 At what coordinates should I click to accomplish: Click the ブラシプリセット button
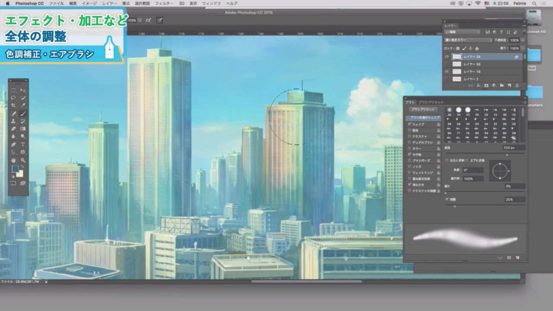[x=423, y=110]
